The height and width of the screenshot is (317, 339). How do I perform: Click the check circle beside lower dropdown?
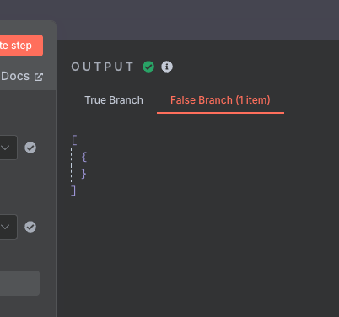click(x=30, y=227)
